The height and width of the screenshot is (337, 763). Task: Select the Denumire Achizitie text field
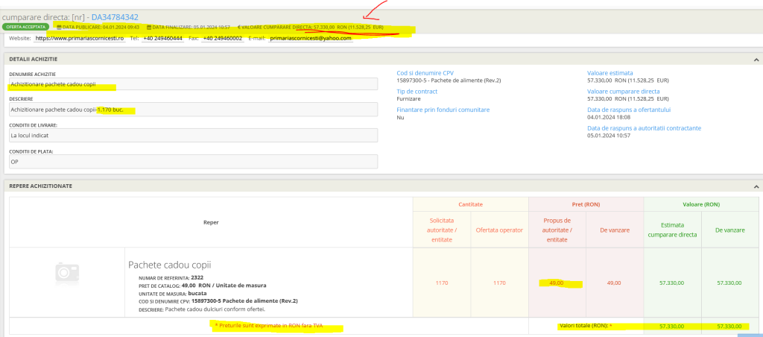[194, 84]
